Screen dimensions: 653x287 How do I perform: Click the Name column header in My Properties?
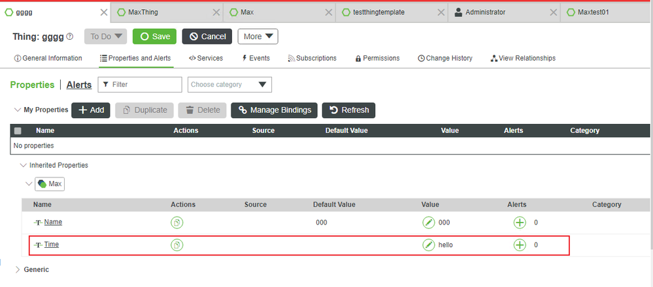(45, 130)
